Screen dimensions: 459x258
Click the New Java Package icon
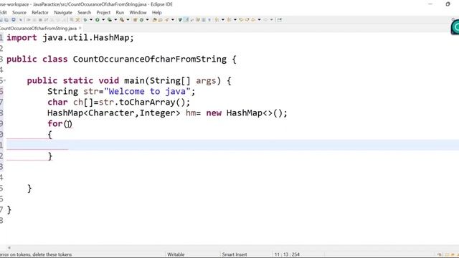[x=135, y=20]
